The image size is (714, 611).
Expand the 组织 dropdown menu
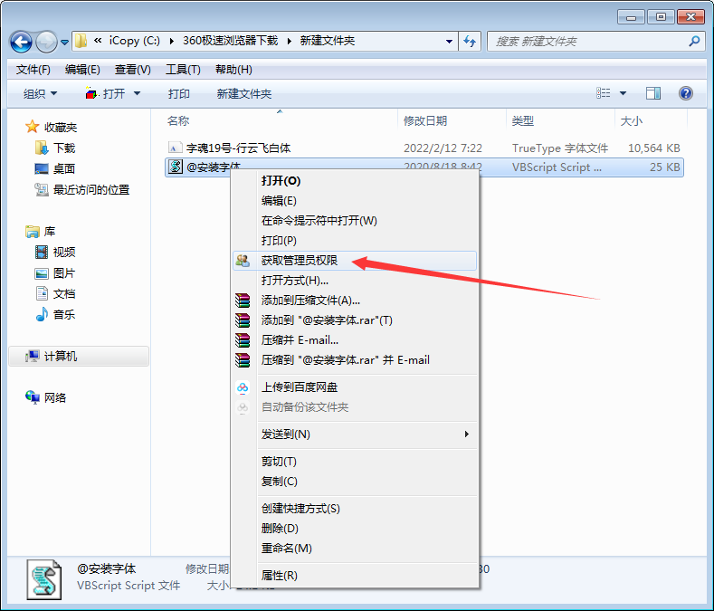40,94
